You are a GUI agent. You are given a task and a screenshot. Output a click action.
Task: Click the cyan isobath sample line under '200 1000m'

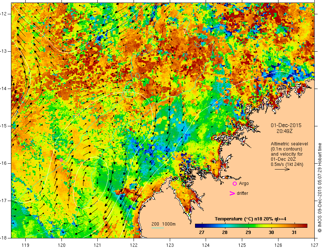[x=157, y=228]
